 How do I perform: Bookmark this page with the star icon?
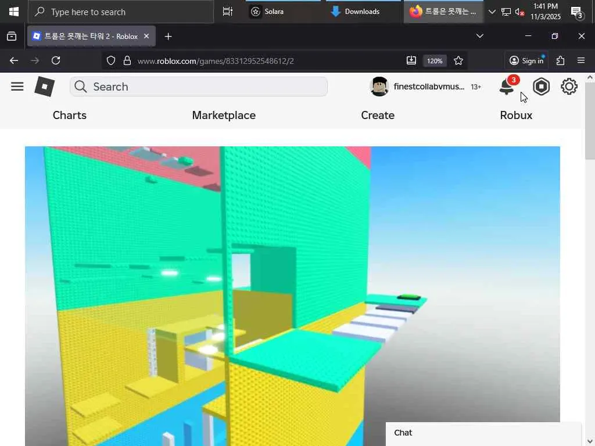point(458,60)
